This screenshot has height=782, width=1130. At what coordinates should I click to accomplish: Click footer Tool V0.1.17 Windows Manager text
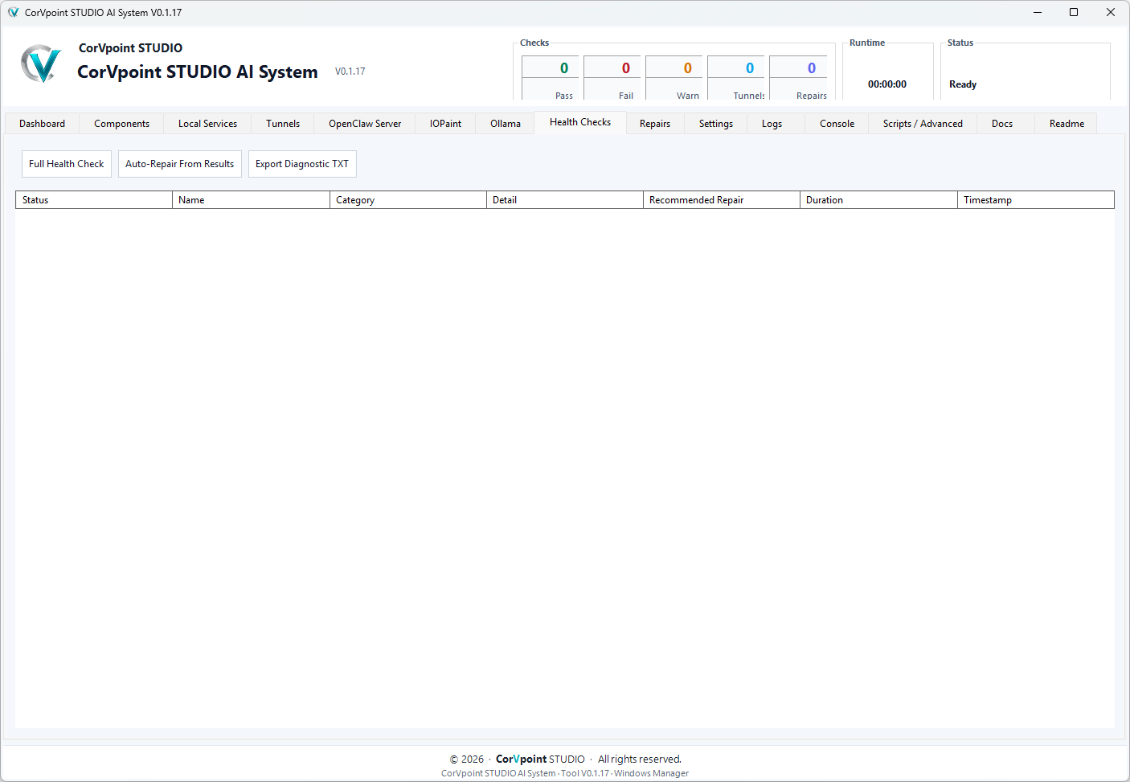click(x=565, y=773)
